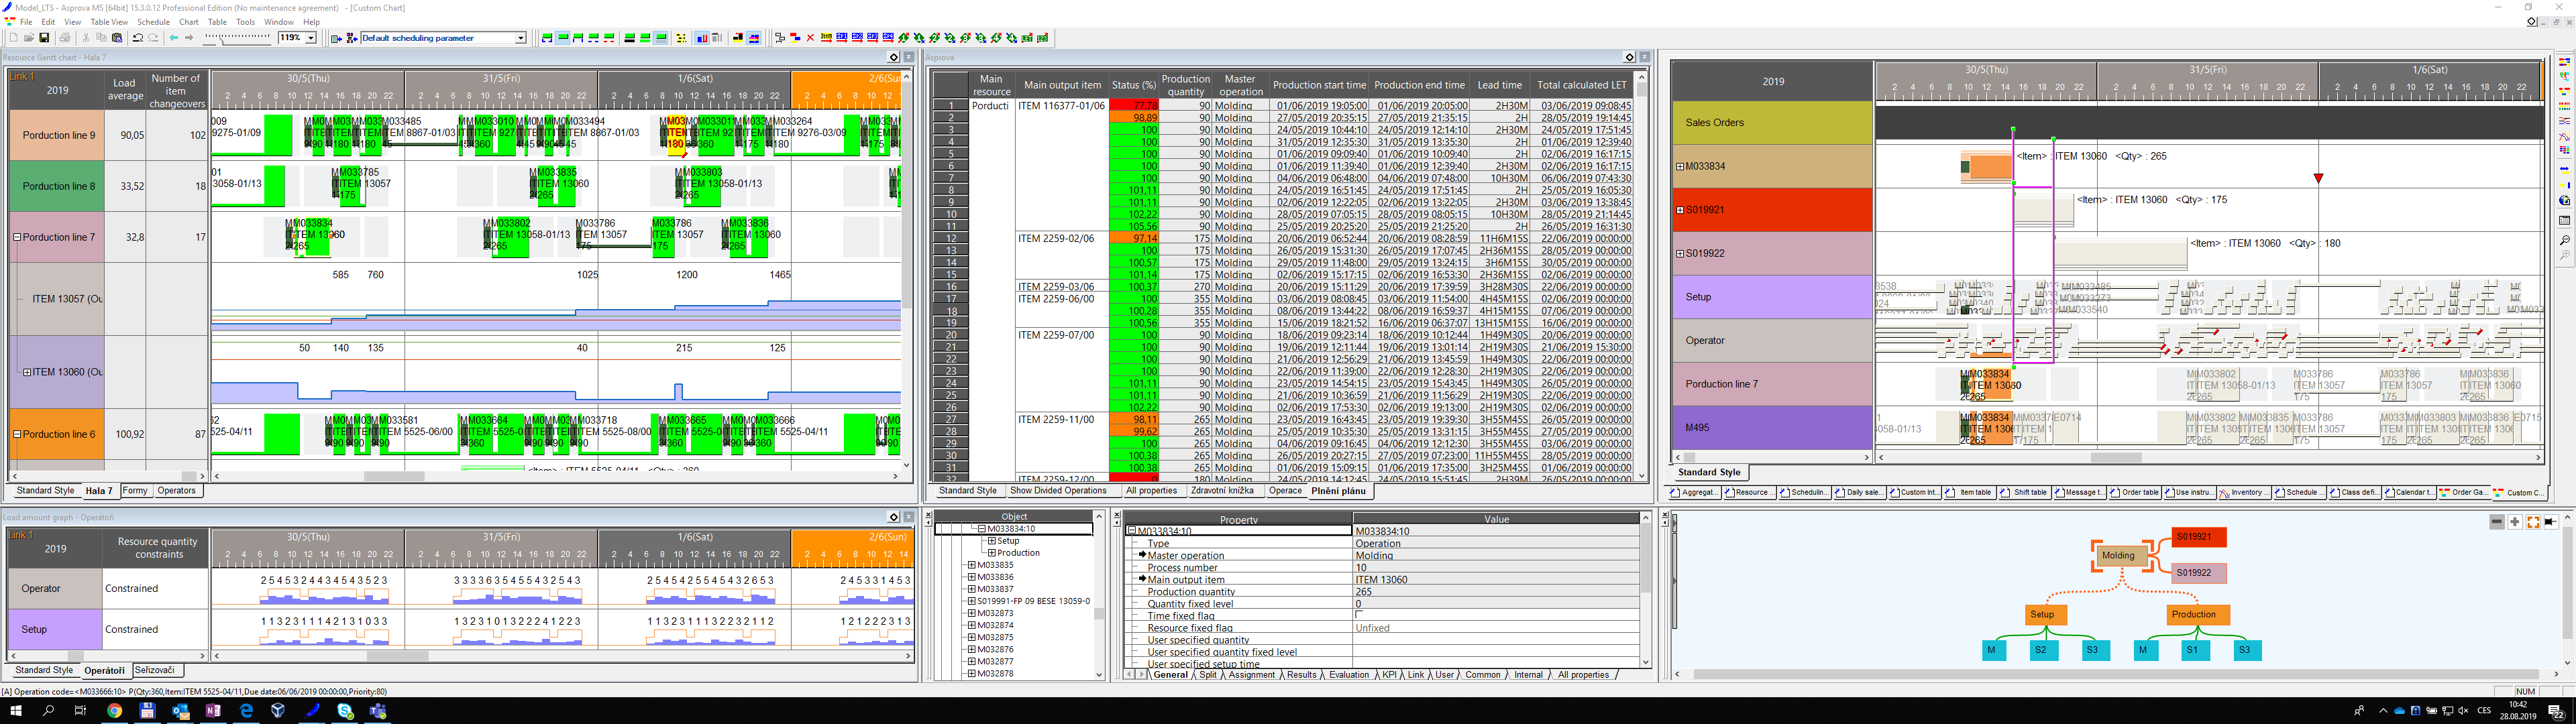Collapse the Porduction line 7 row
2576x724 pixels.
pyautogui.click(x=17, y=238)
